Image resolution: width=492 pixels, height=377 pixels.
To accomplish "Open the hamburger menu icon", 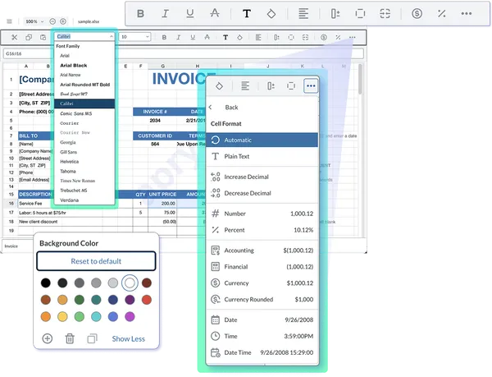I will coord(9,21).
